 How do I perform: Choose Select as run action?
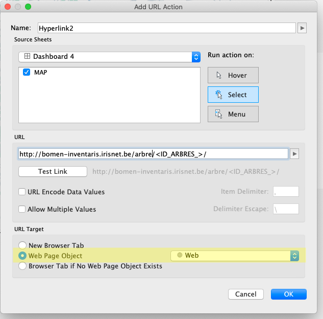click(233, 95)
